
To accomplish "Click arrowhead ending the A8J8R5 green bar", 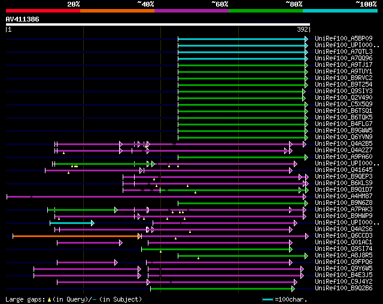I will click(x=306, y=256).
